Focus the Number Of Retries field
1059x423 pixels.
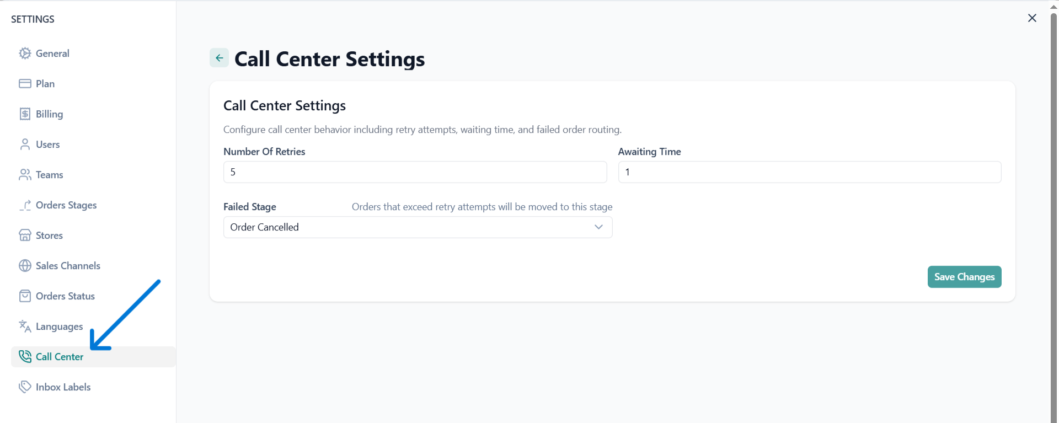415,172
